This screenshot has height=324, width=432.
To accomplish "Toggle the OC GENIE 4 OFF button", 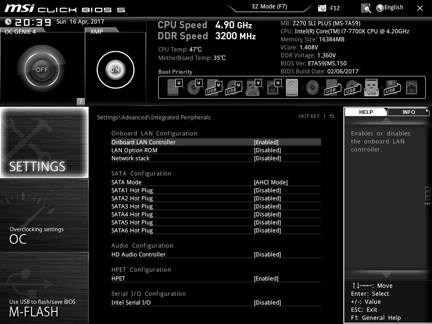I will coord(42,70).
